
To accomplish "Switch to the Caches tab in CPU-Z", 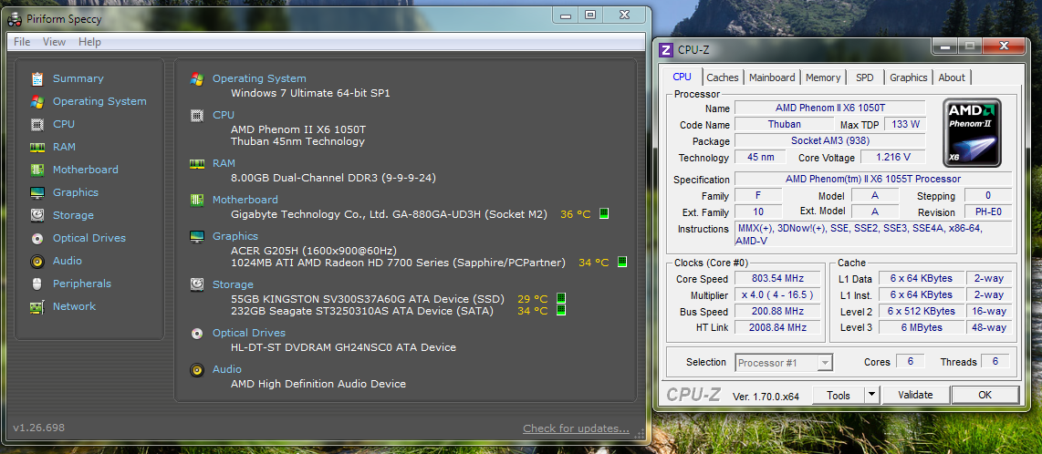I will pyautogui.click(x=723, y=77).
